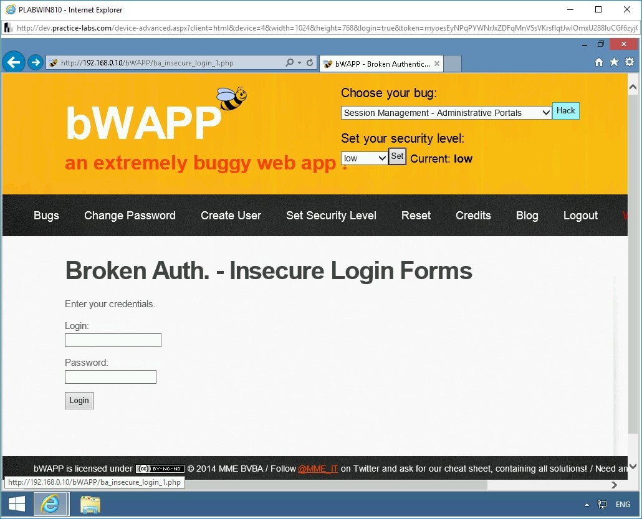
Task: Select Logout from the navigation menu
Action: (x=580, y=216)
